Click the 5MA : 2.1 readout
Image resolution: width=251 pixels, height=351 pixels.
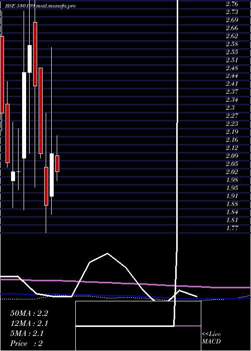click(x=27, y=333)
